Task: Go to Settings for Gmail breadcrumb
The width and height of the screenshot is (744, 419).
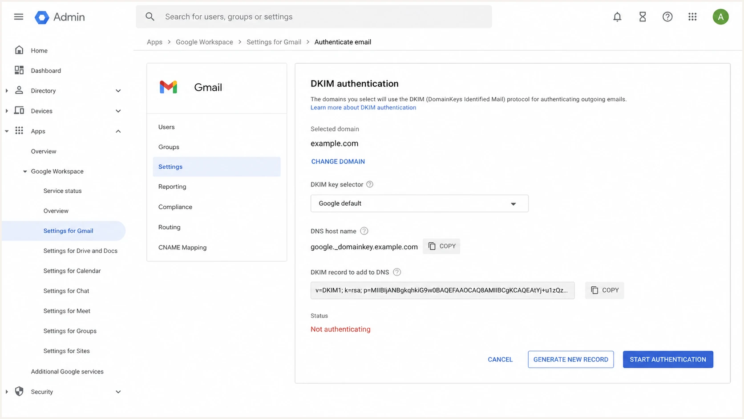Action: click(x=274, y=42)
